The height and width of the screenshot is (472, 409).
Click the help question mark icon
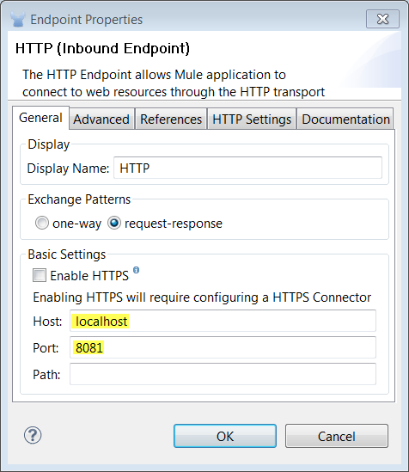click(x=33, y=435)
